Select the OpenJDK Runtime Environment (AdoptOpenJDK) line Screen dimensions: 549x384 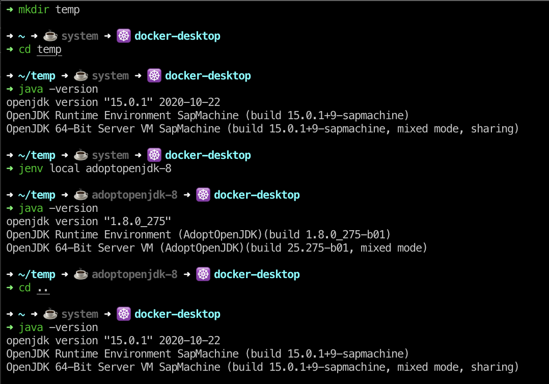click(198, 235)
